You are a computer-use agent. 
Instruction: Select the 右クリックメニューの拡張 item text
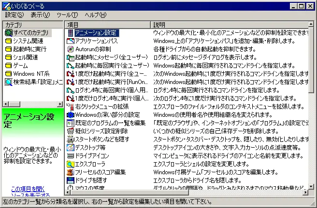101,107
